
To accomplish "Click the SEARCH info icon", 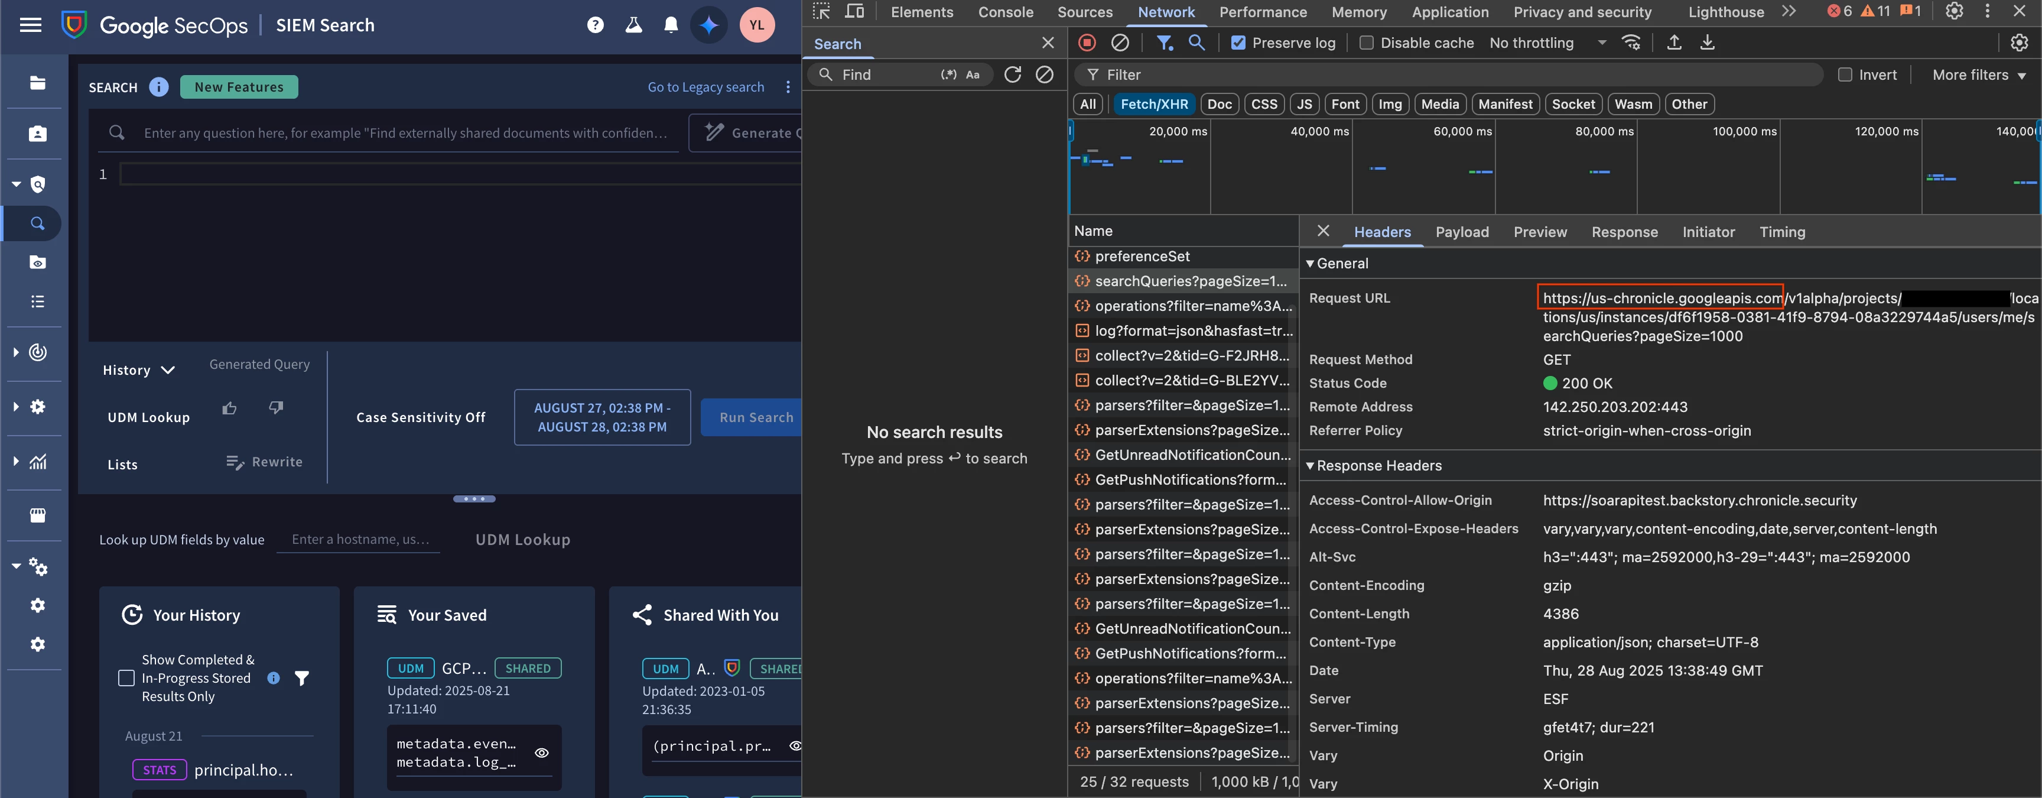I will (x=158, y=87).
